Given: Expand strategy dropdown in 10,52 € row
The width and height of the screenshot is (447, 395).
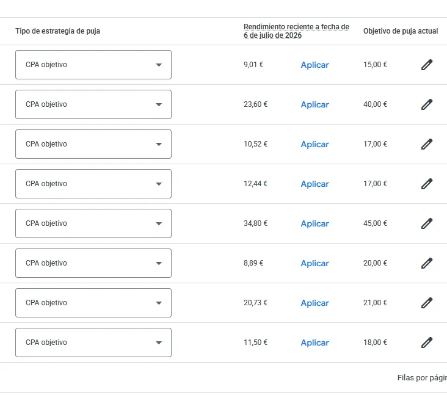Looking at the screenshot, I should [93, 144].
